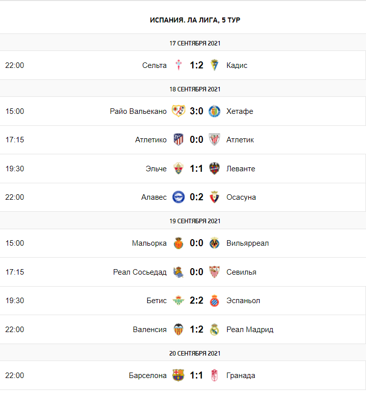The width and height of the screenshot is (366, 394).
Task: Open the 2:2 Betis–Espanyol match score
Action: (196, 301)
